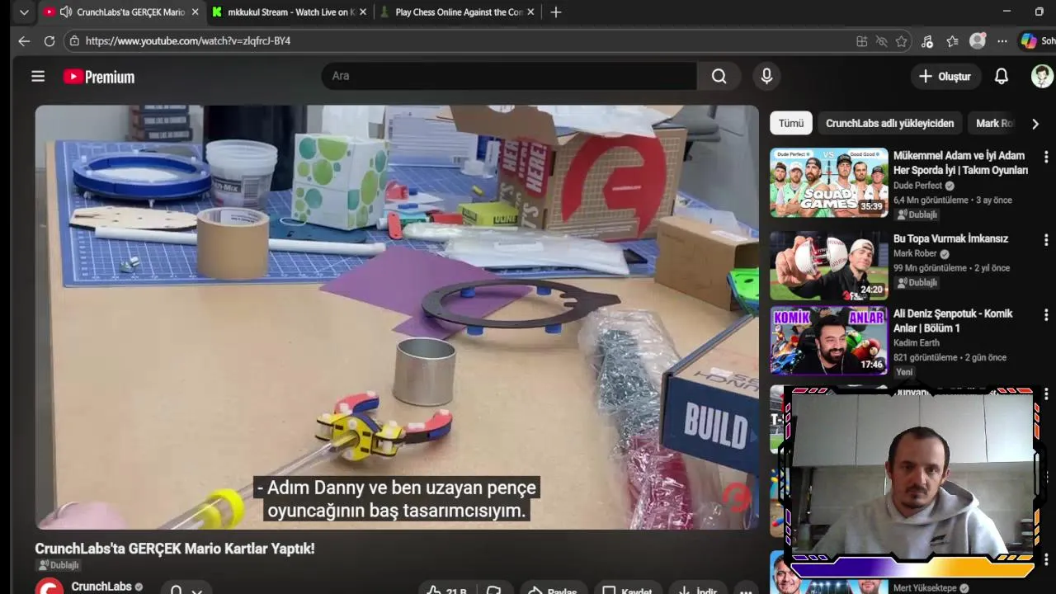This screenshot has width=1056, height=594.
Task: Open more video actions ellipsis
Action: (746, 591)
